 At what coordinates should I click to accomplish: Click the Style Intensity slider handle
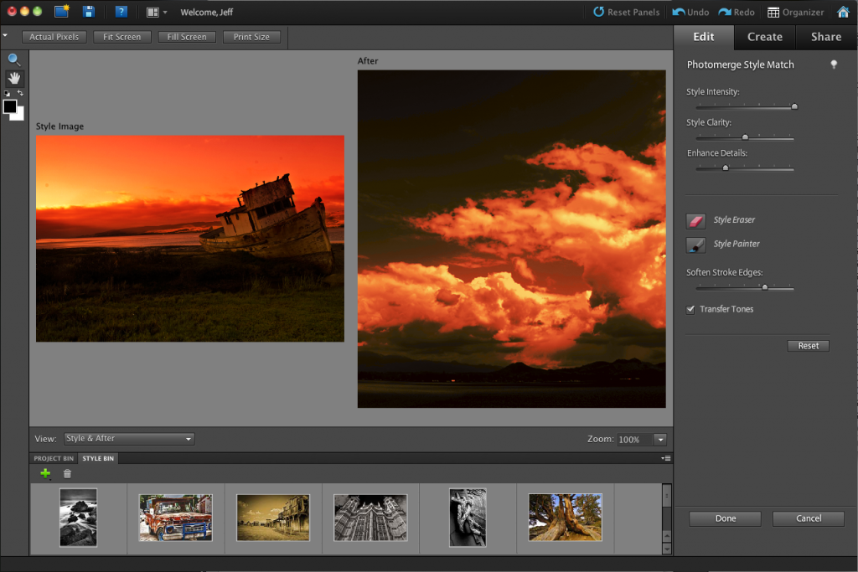tap(794, 106)
